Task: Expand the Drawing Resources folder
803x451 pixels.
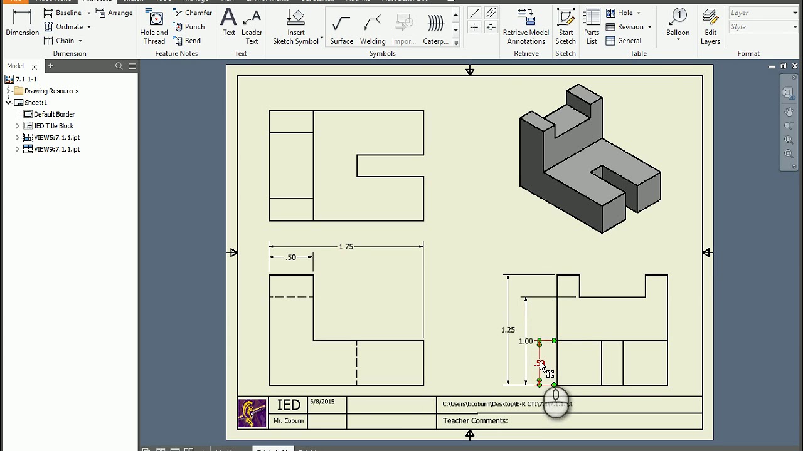Action: point(8,91)
